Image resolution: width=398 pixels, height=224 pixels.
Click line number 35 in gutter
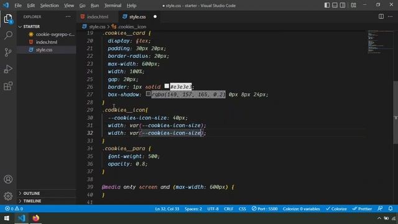90,156
